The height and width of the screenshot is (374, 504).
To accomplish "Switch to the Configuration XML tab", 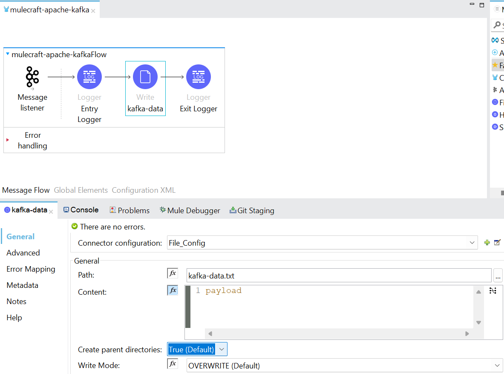I will click(144, 190).
